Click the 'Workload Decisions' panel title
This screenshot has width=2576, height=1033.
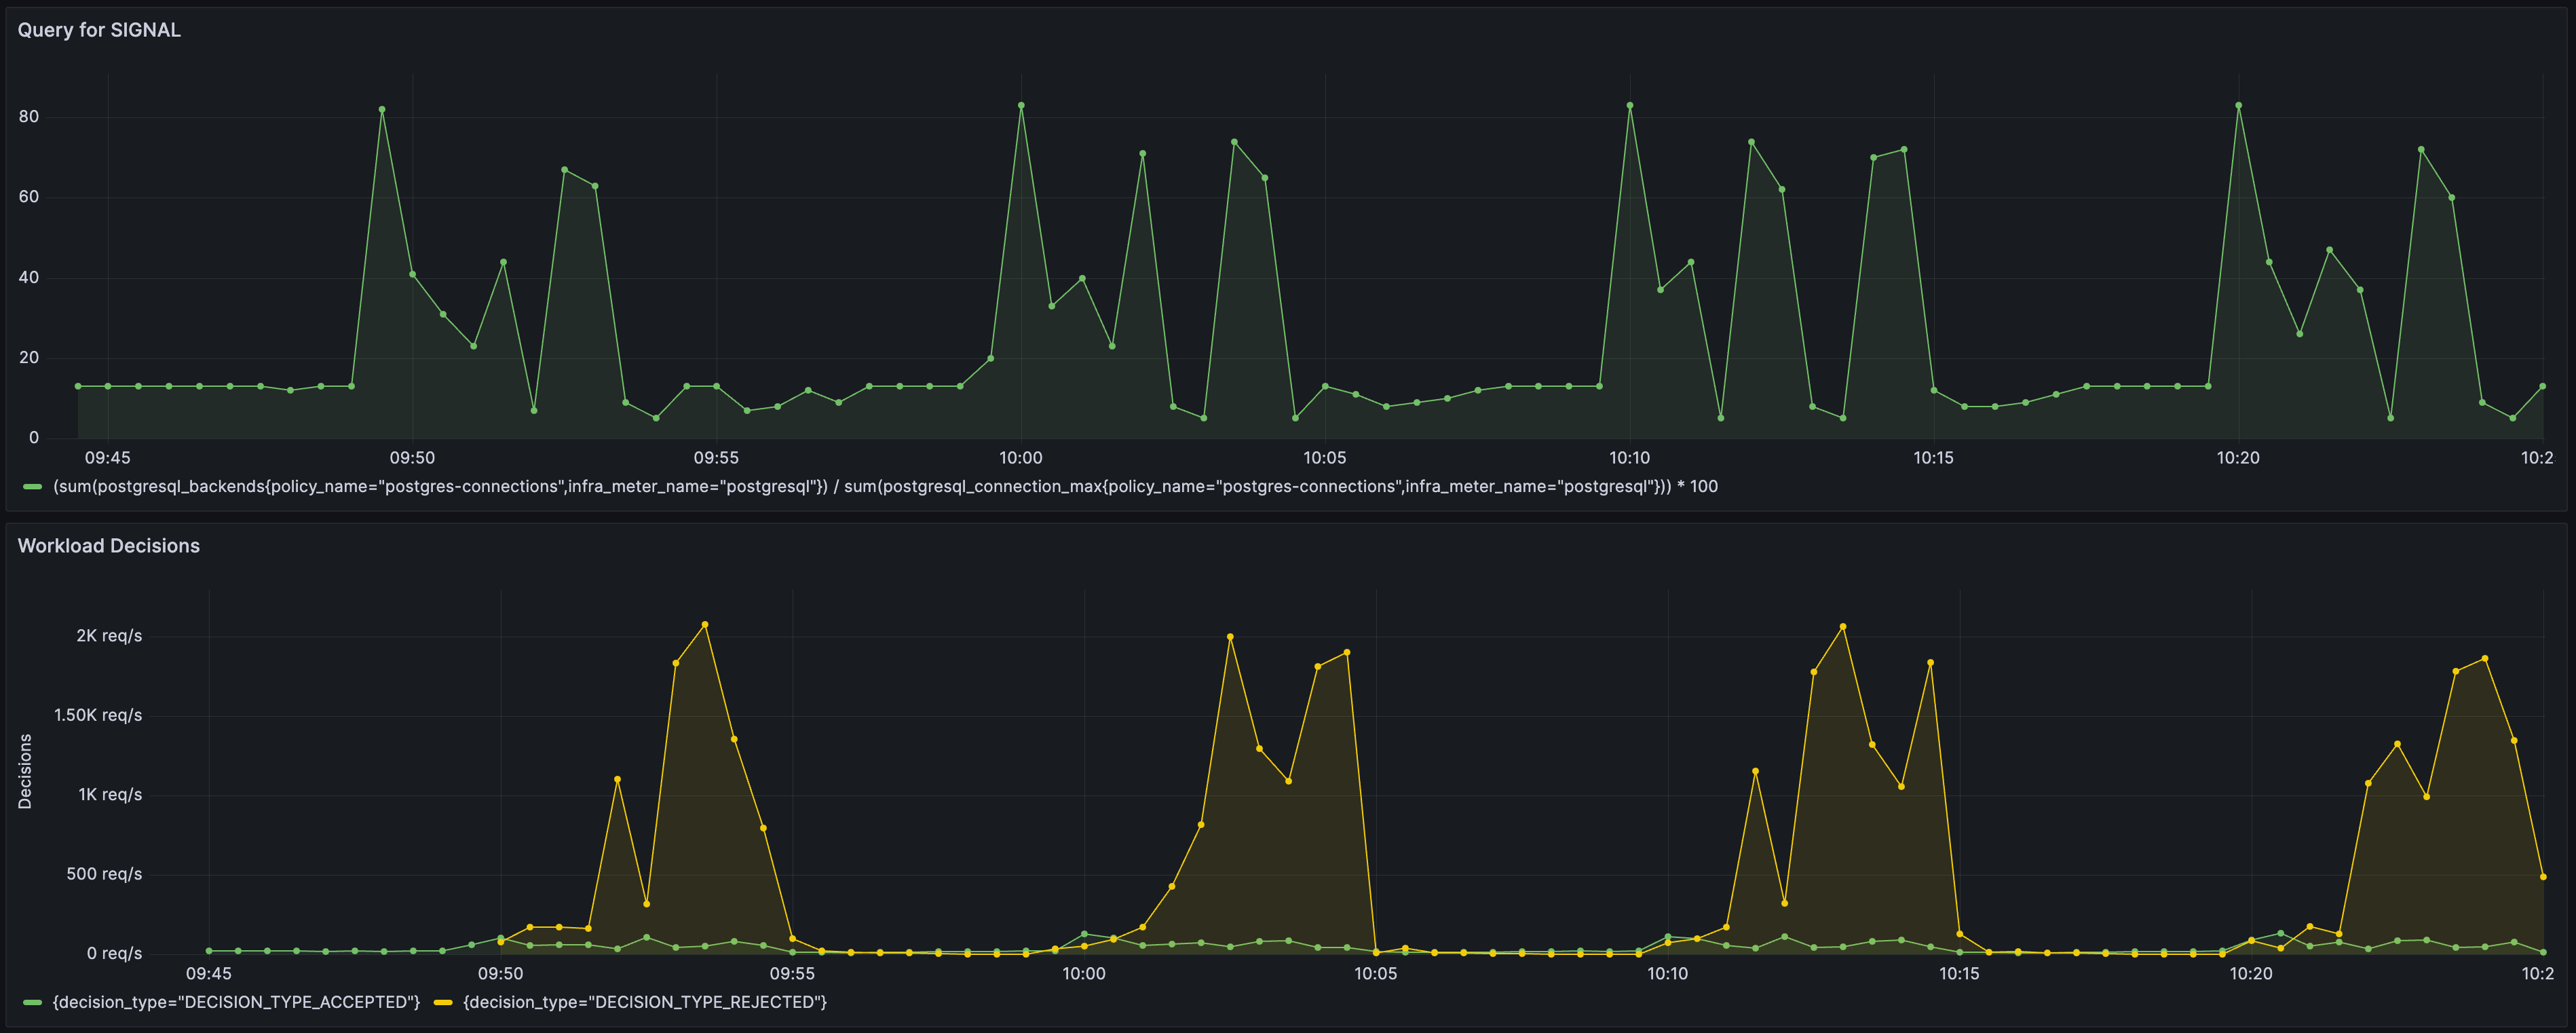(x=109, y=546)
